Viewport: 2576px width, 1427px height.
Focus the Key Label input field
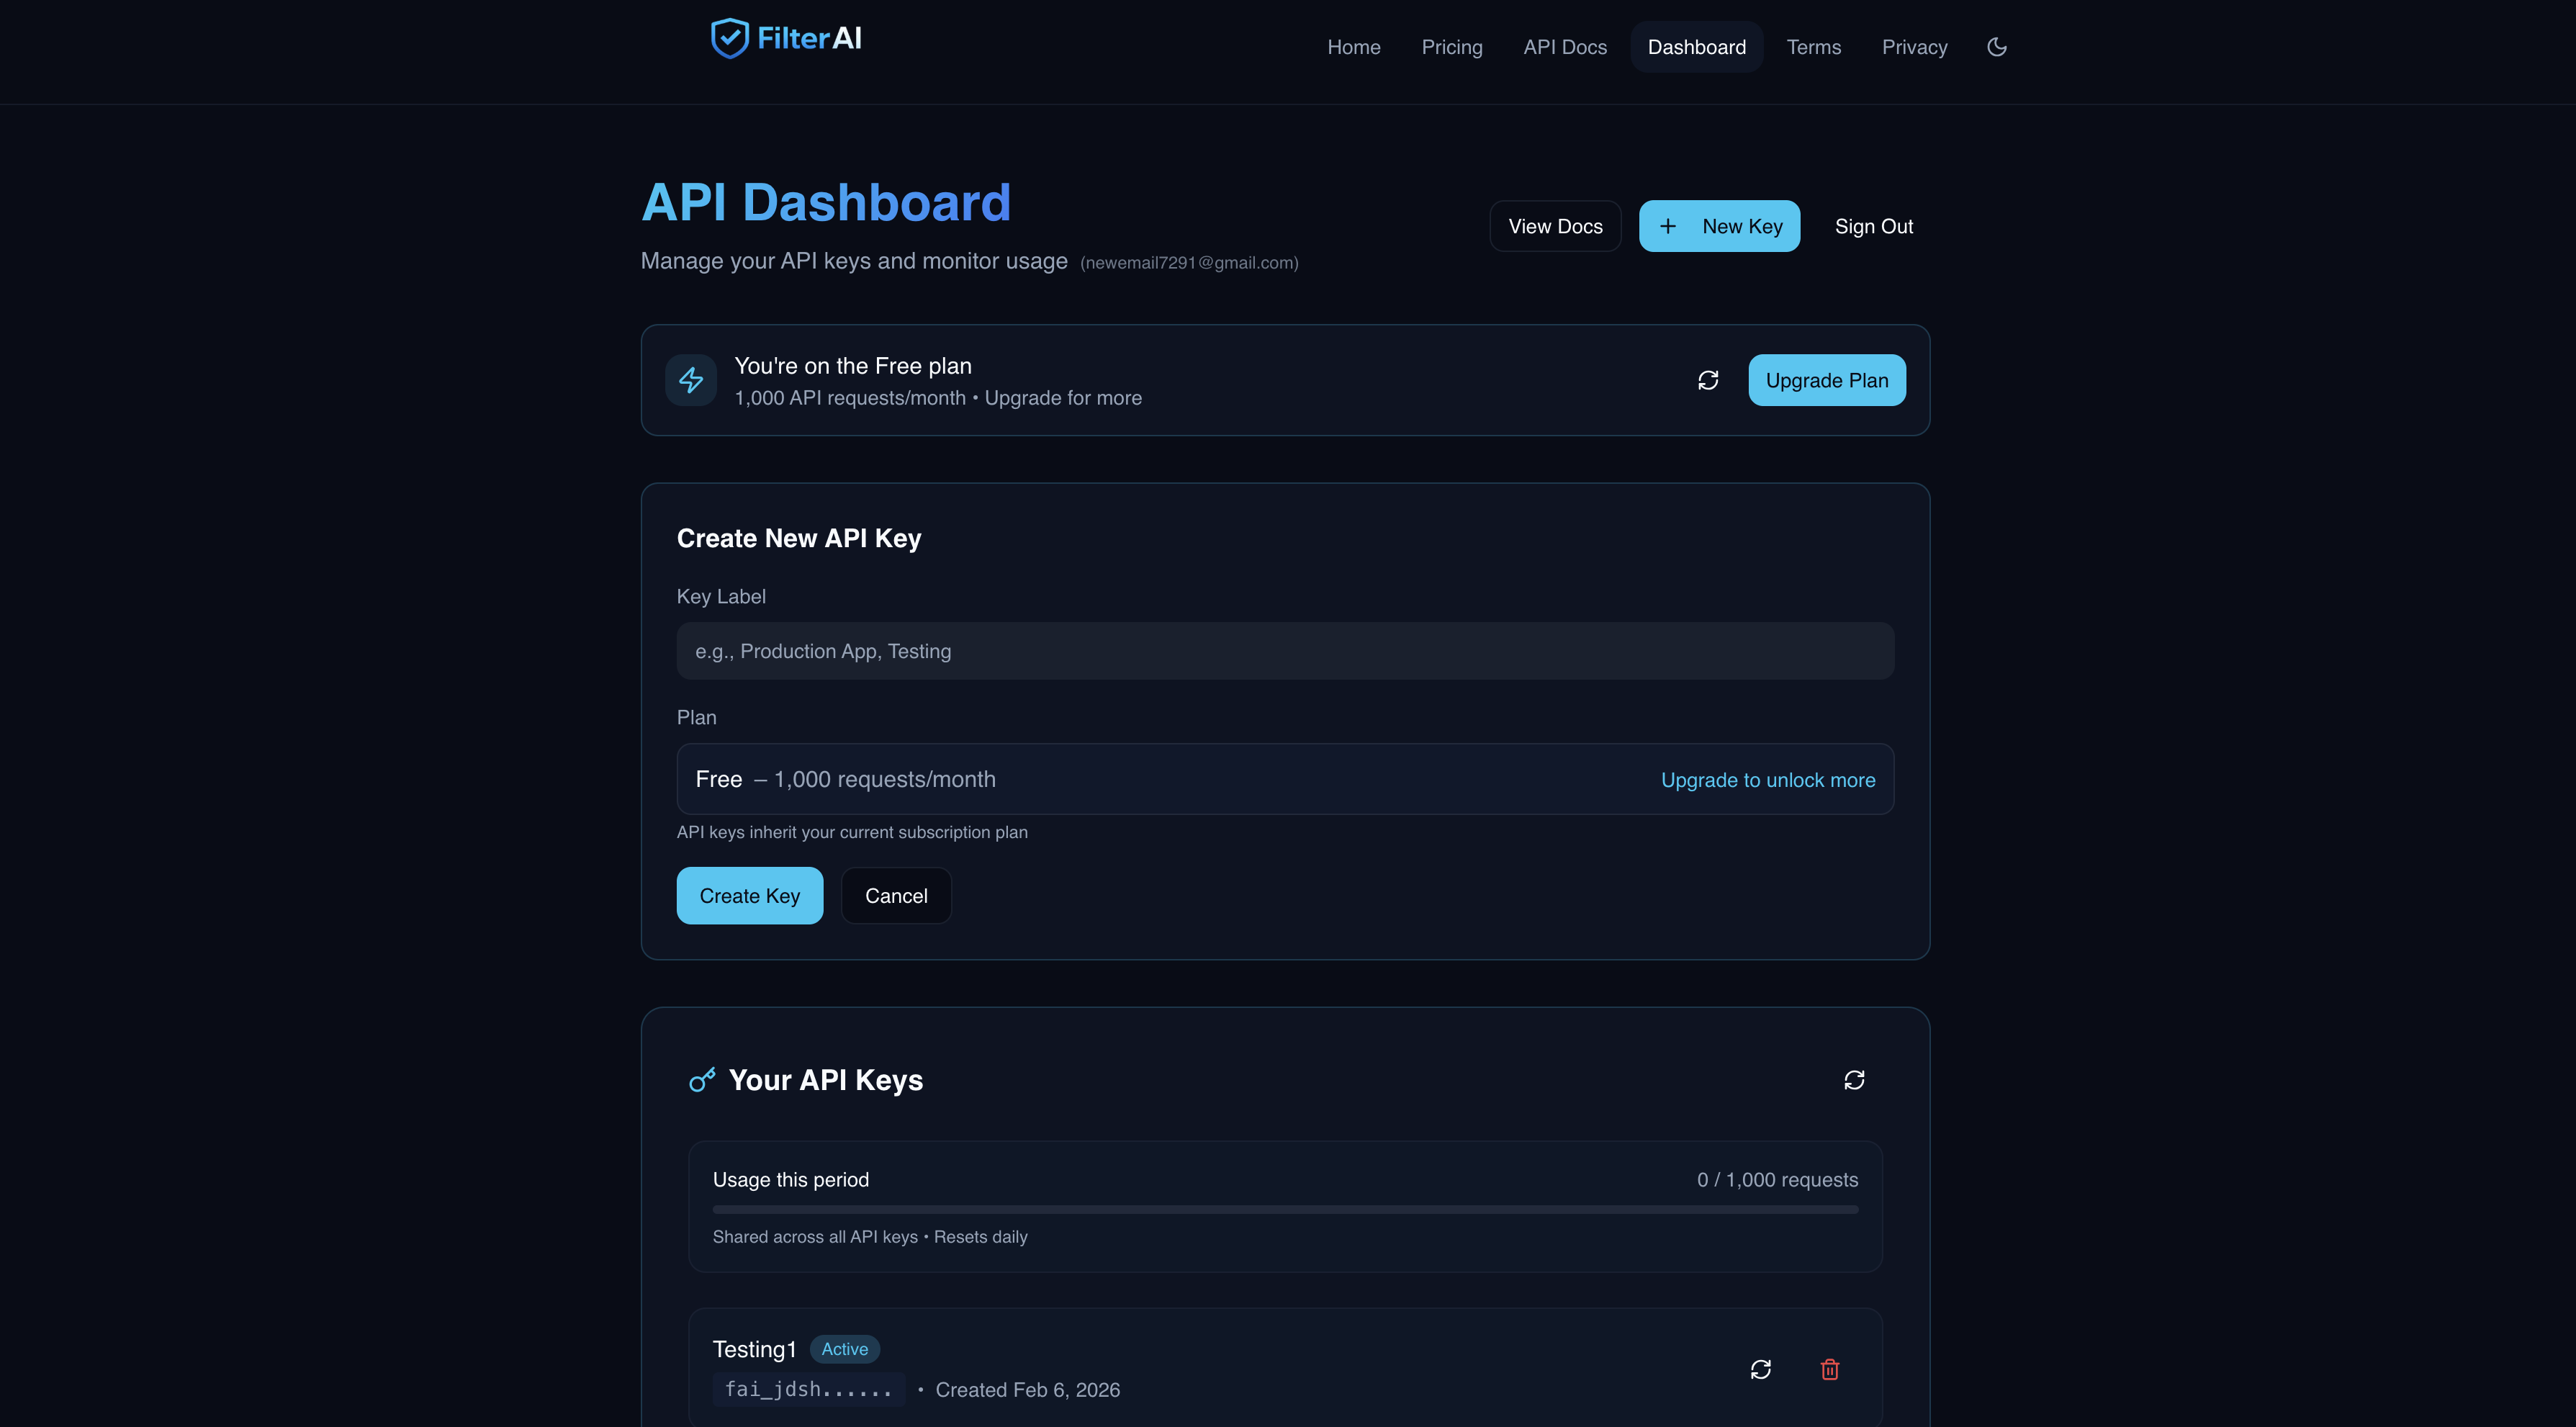[x=1285, y=651]
